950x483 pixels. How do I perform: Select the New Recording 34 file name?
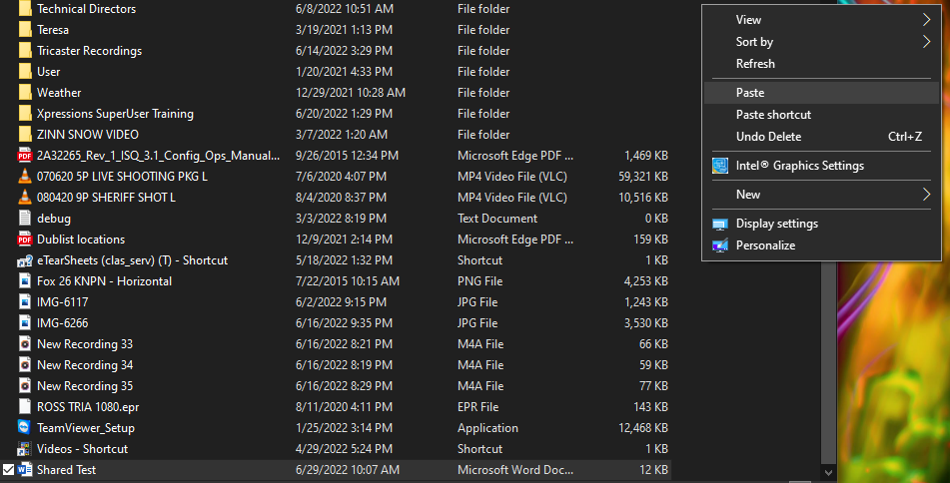tap(85, 365)
